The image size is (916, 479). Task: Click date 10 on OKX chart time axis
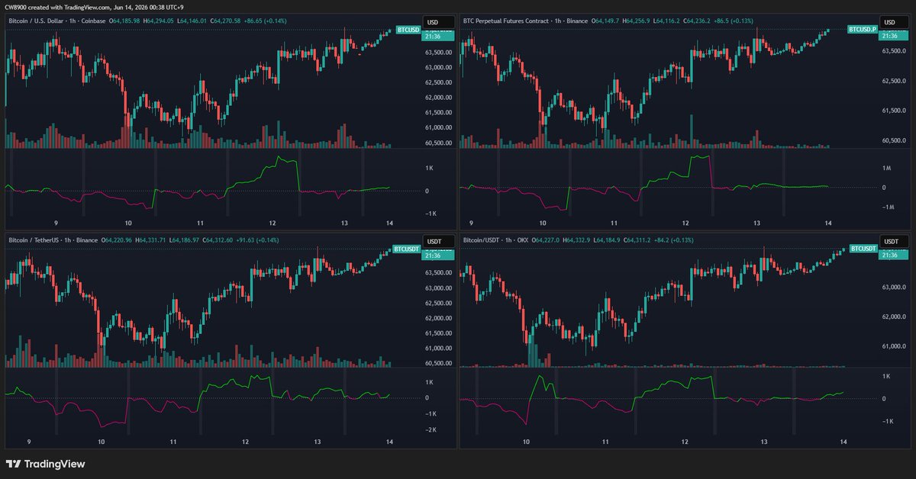[526, 442]
